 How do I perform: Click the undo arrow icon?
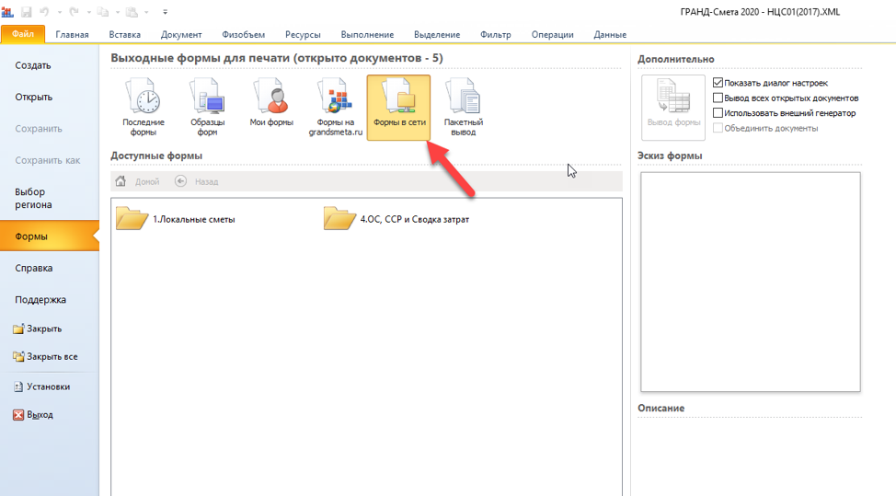(44, 11)
